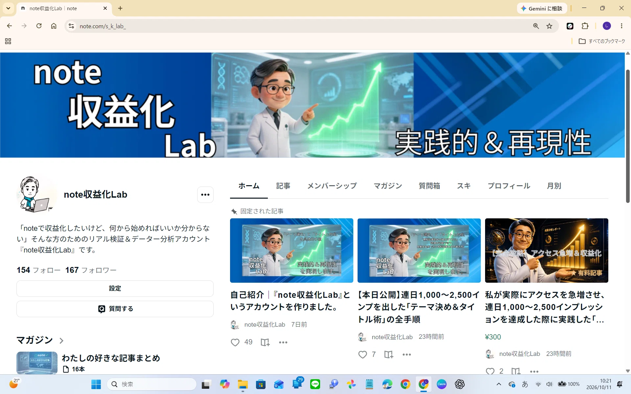Viewport: 631px width, 394px height.
Task: Open the プロフィール tab
Action: [x=509, y=186]
